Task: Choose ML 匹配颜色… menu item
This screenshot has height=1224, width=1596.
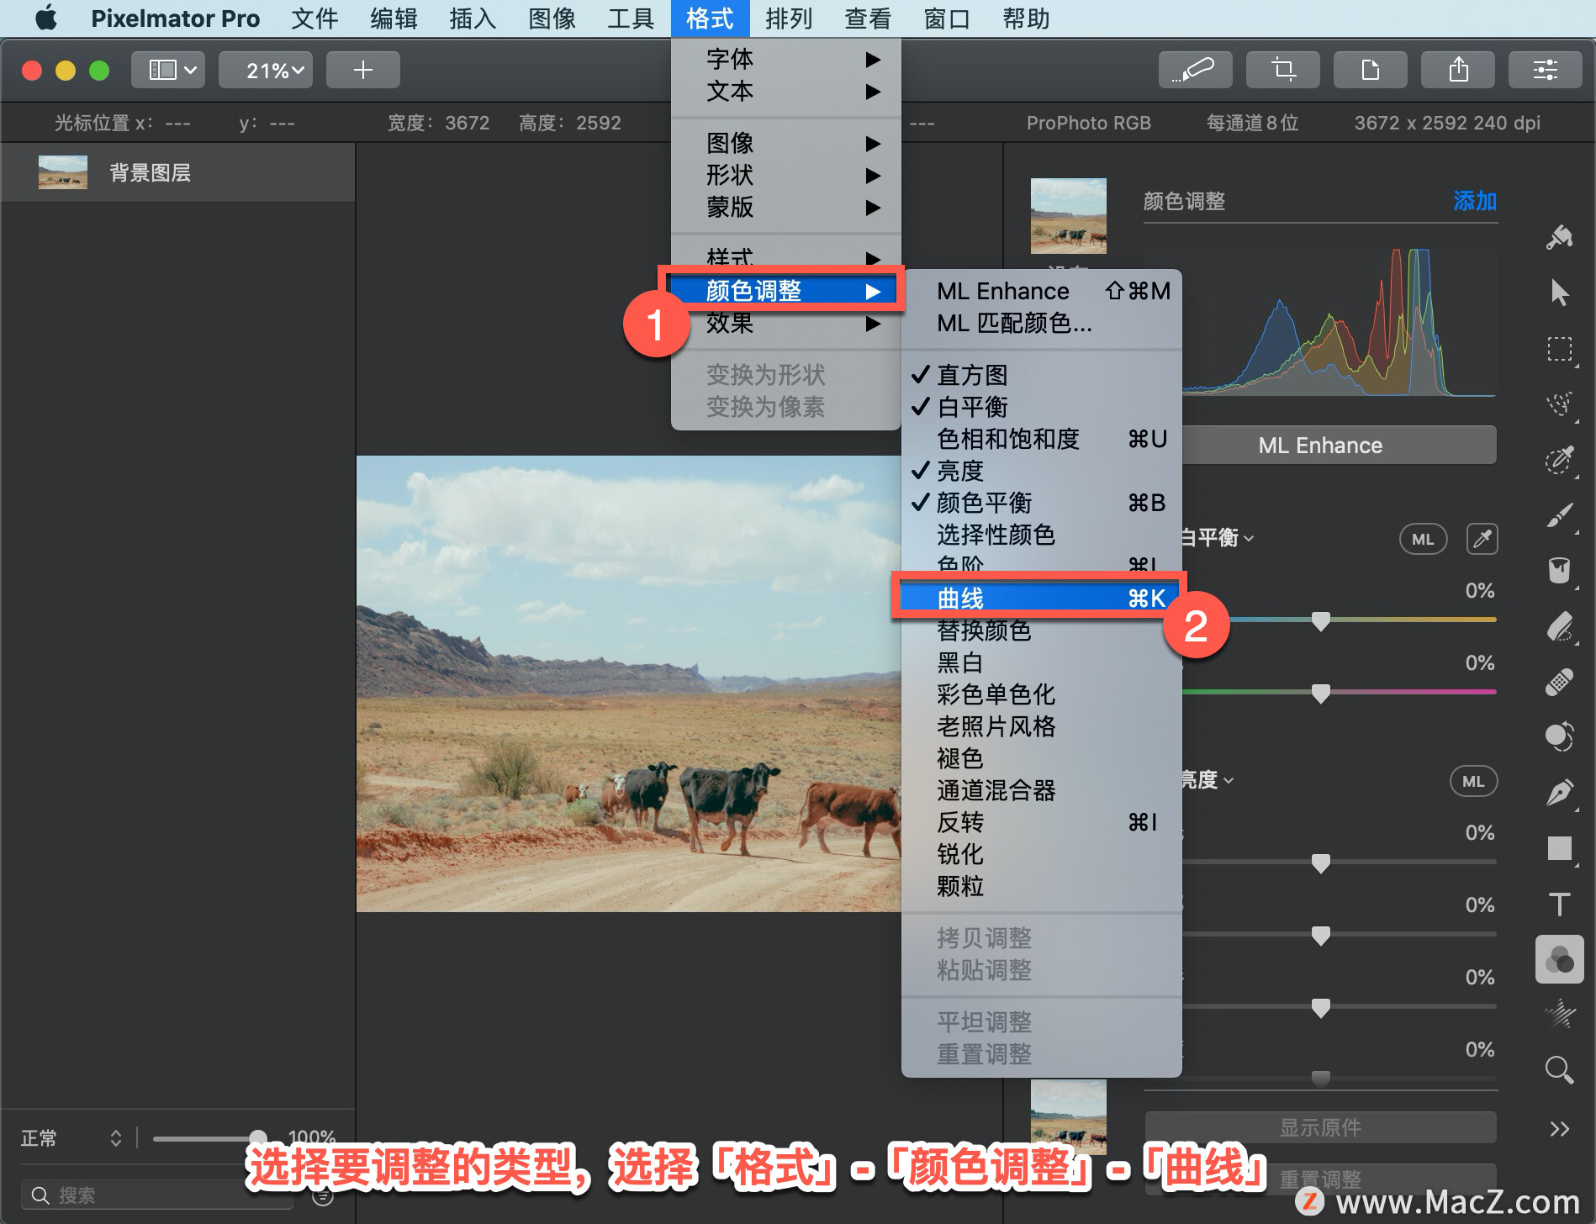Action: tap(1041, 323)
